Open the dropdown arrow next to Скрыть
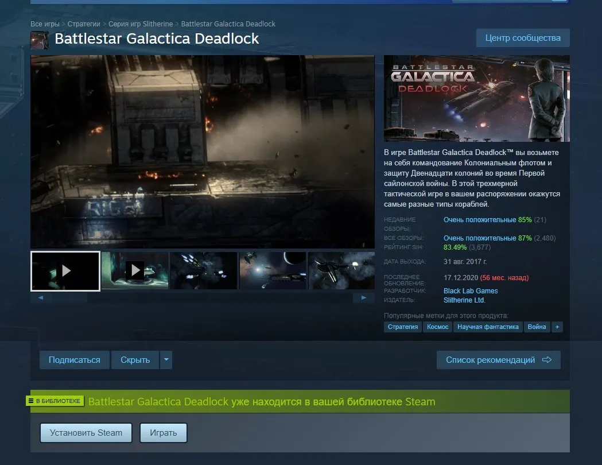The width and height of the screenshot is (602, 465). 166,360
